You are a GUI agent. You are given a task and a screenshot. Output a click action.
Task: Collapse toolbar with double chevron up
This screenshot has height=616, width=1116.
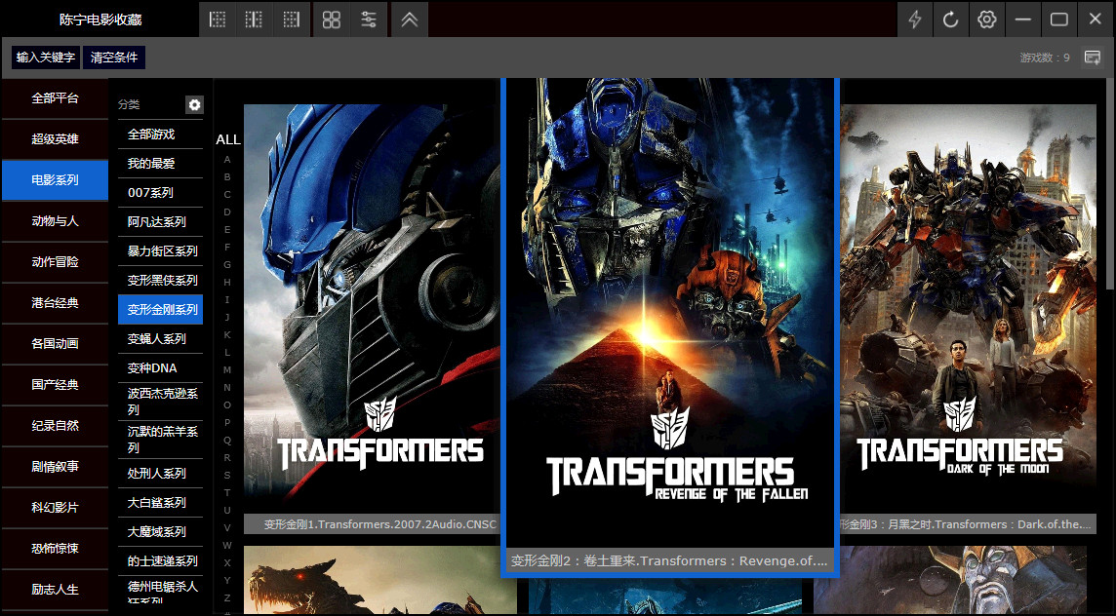click(410, 19)
